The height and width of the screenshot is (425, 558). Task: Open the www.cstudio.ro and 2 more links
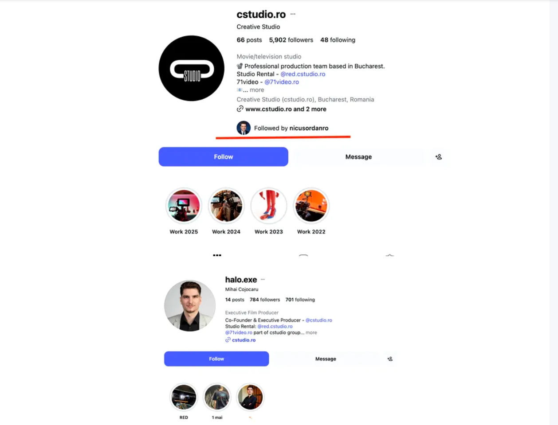[286, 109]
